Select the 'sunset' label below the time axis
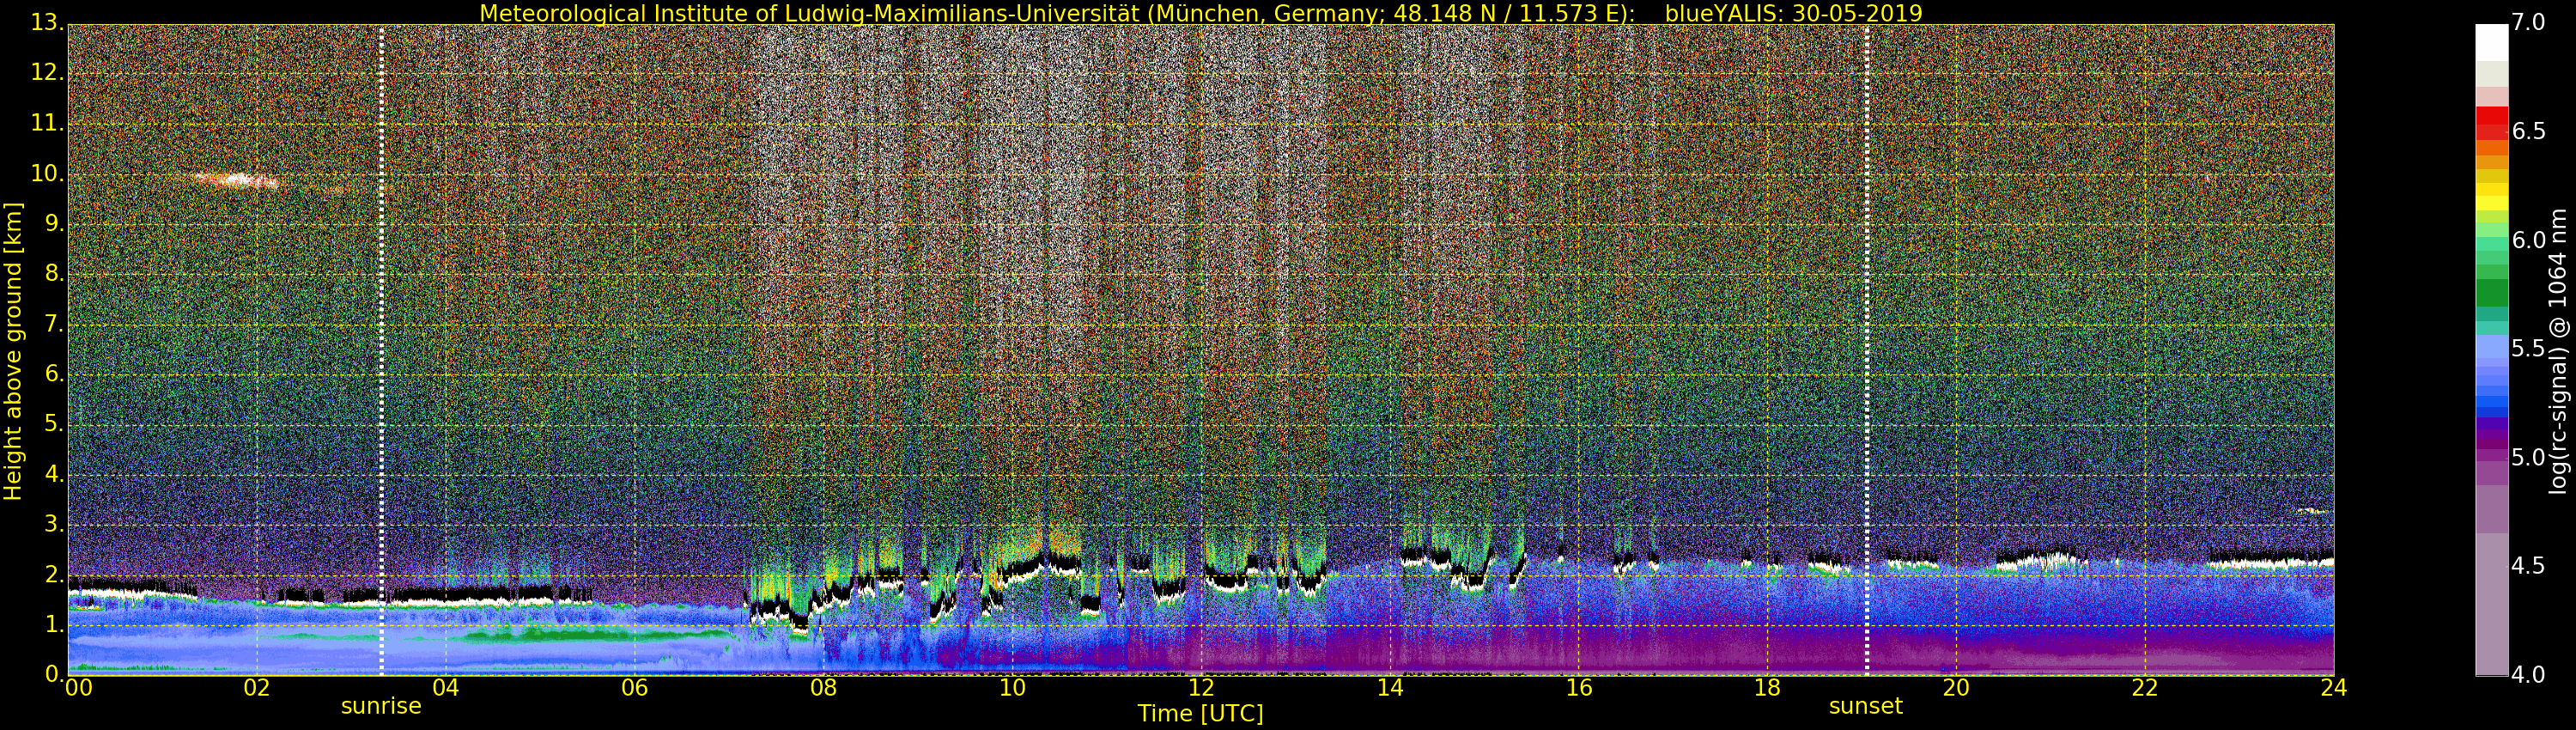Viewport: 2576px width, 730px height. (x=1866, y=706)
